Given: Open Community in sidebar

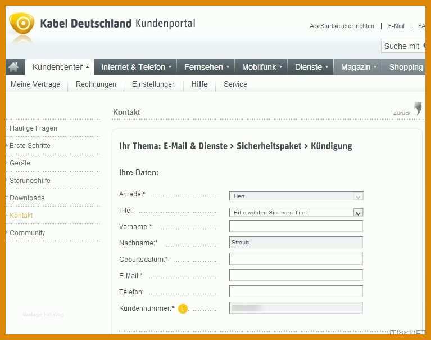Looking at the screenshot, I should coord(27,232).
